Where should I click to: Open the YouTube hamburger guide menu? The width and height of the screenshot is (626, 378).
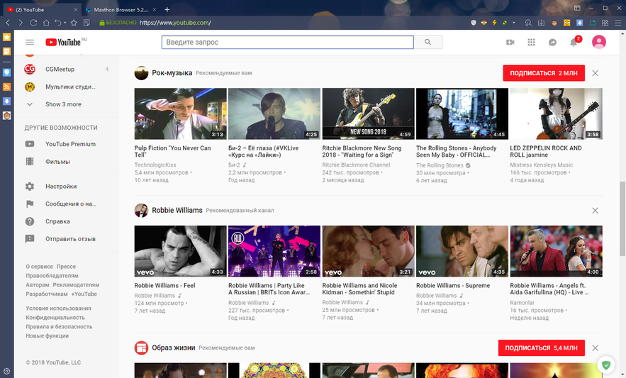[x=30, y=42]
